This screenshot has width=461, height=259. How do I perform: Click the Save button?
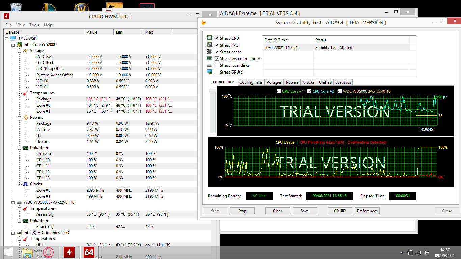pos(305,211)
